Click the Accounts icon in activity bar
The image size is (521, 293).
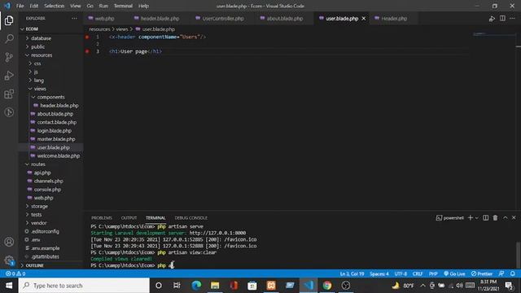pos(9,242)
